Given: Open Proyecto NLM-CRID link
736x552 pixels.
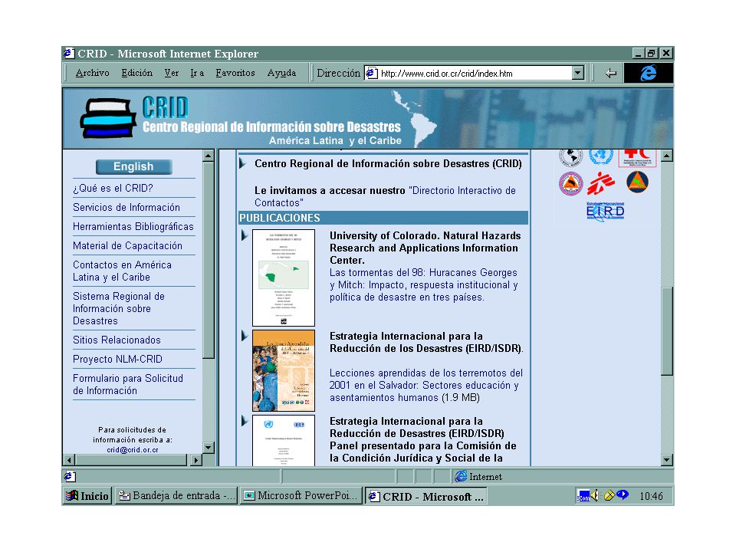Looking at the screenshot, I should [x=117, y=359].
